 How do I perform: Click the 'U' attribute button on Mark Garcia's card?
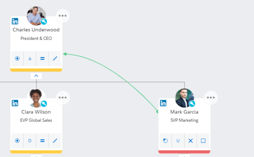tap(178, 141)
